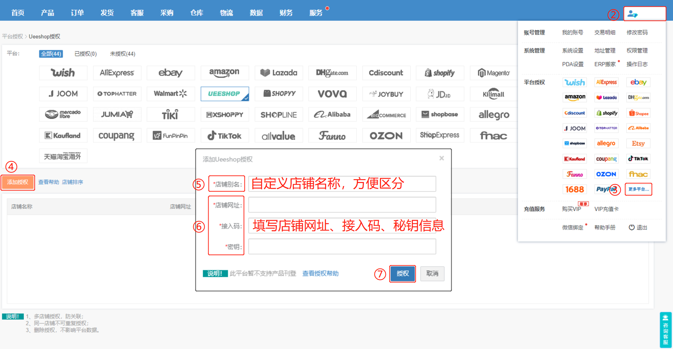Select the UEESHOP platform tile
This screenshot has height=349, width=673.
coord(225,94)
